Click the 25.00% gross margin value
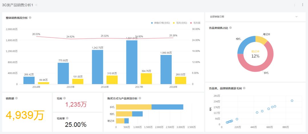 pos(76,125)
